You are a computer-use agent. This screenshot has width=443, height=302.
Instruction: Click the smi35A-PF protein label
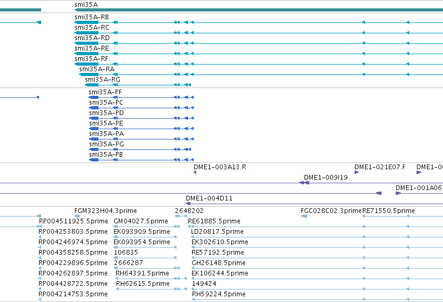(x=105, y=92)
